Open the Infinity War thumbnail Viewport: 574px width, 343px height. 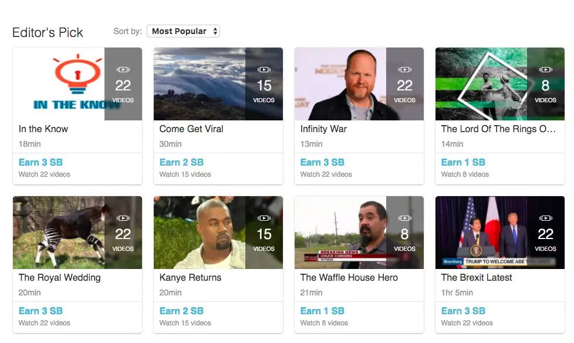tap(359, 84)
